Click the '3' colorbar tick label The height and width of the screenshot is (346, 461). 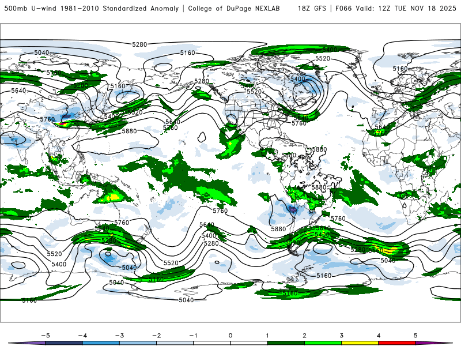(342, 336)
